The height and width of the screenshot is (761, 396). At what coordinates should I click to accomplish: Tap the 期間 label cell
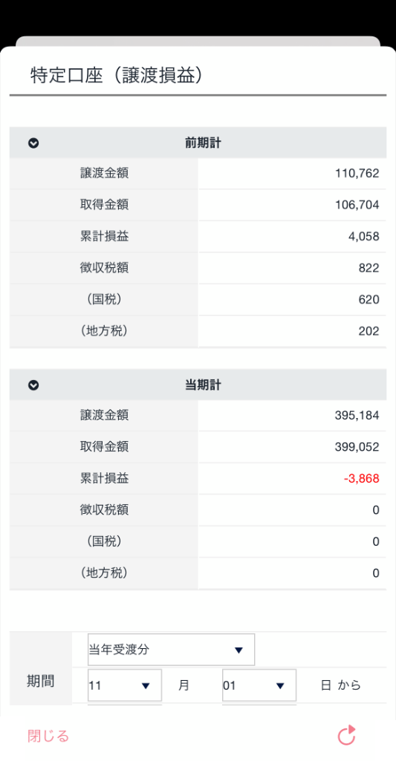pyautogui.click(x=40, y=682)
